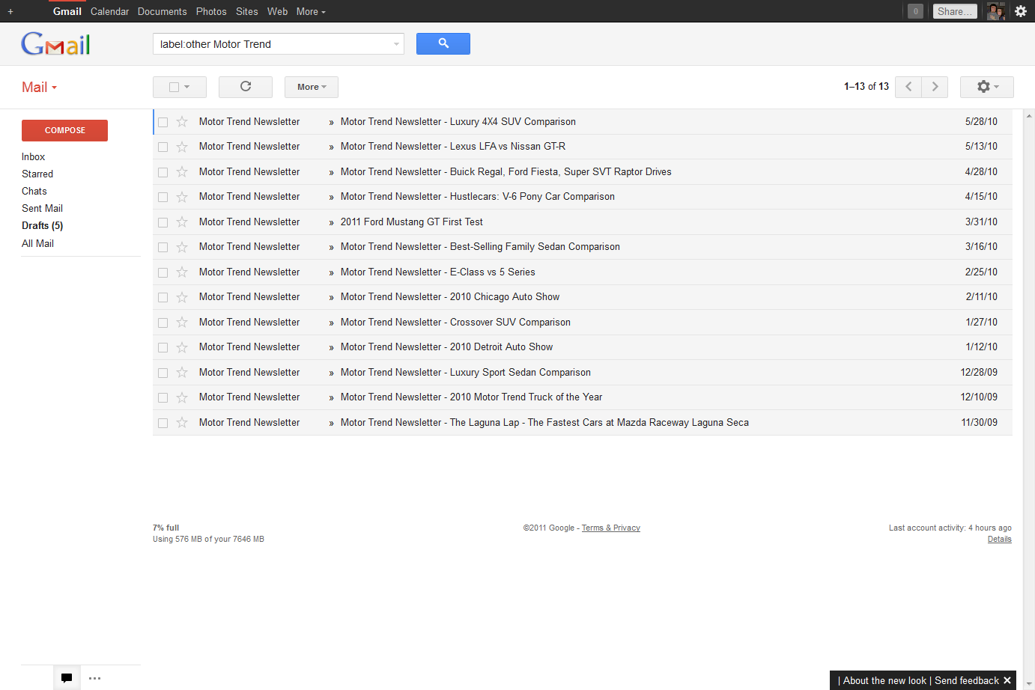Expand the top bar More menu
The height and width of the screenshot is (690, 1035).
[x=311, y=11]
